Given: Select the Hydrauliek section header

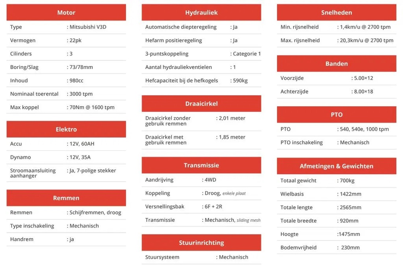Looking at the screenshot, I should (x=201, y=13).
